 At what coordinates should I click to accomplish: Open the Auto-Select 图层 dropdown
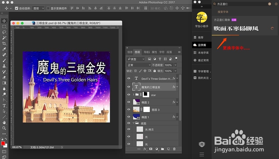tap(38, 8)
